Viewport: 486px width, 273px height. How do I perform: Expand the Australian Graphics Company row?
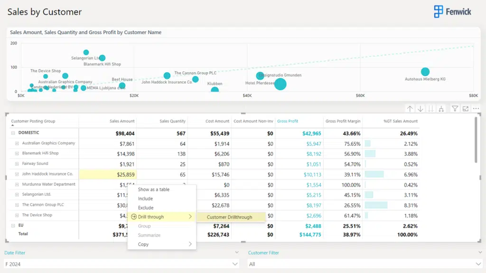[x=17, y=143]
